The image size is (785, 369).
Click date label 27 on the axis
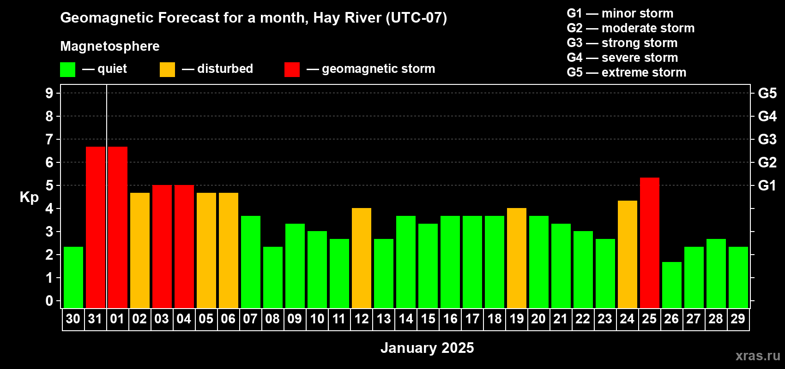coord(694,319)
